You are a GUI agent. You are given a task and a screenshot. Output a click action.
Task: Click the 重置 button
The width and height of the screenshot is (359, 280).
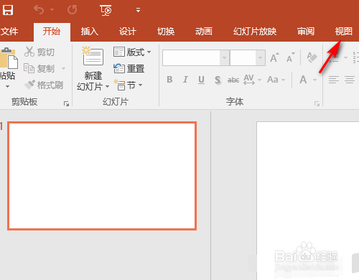(129, 68)
